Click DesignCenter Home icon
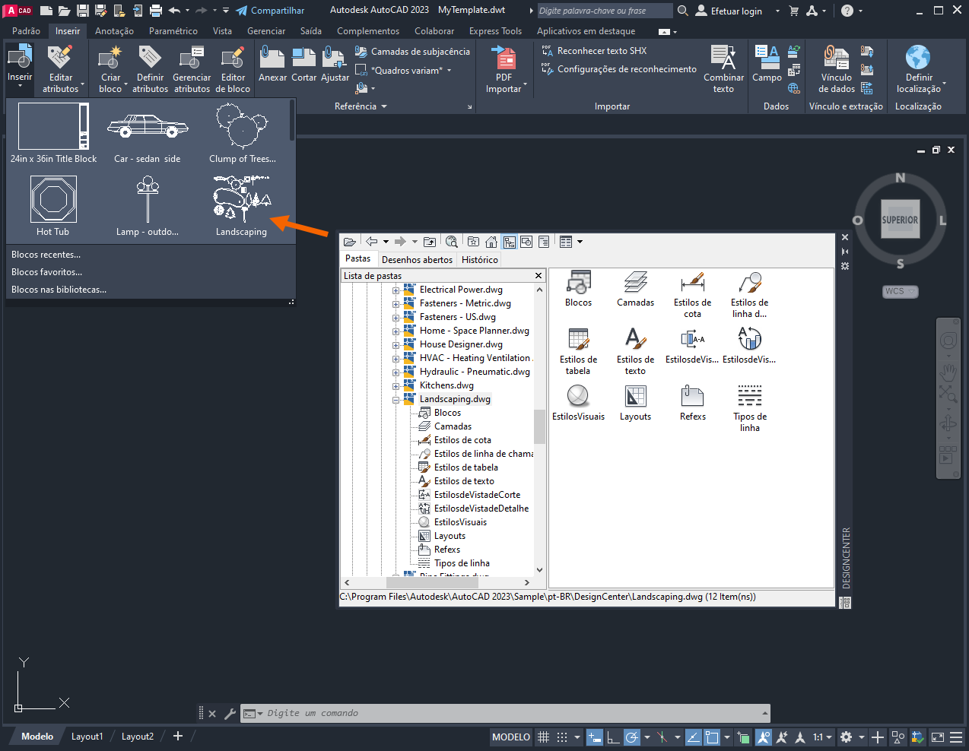 point(491,242)
